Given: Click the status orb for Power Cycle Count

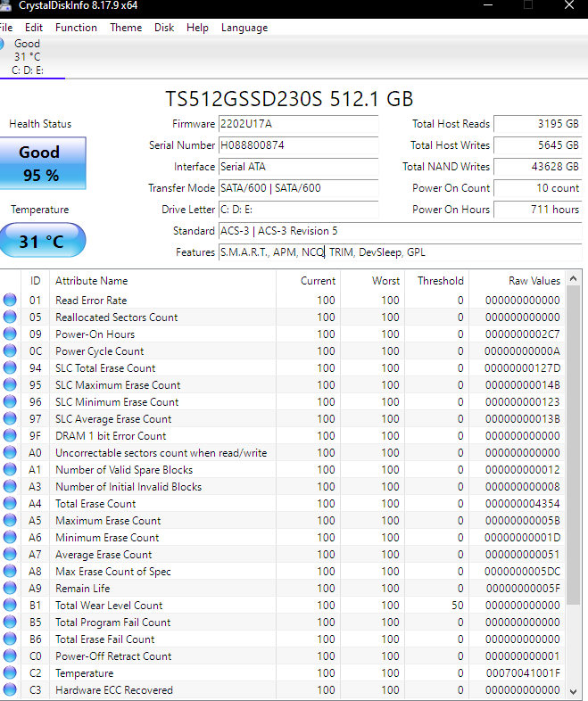Looking at the screenshot, I should (10, 350).
